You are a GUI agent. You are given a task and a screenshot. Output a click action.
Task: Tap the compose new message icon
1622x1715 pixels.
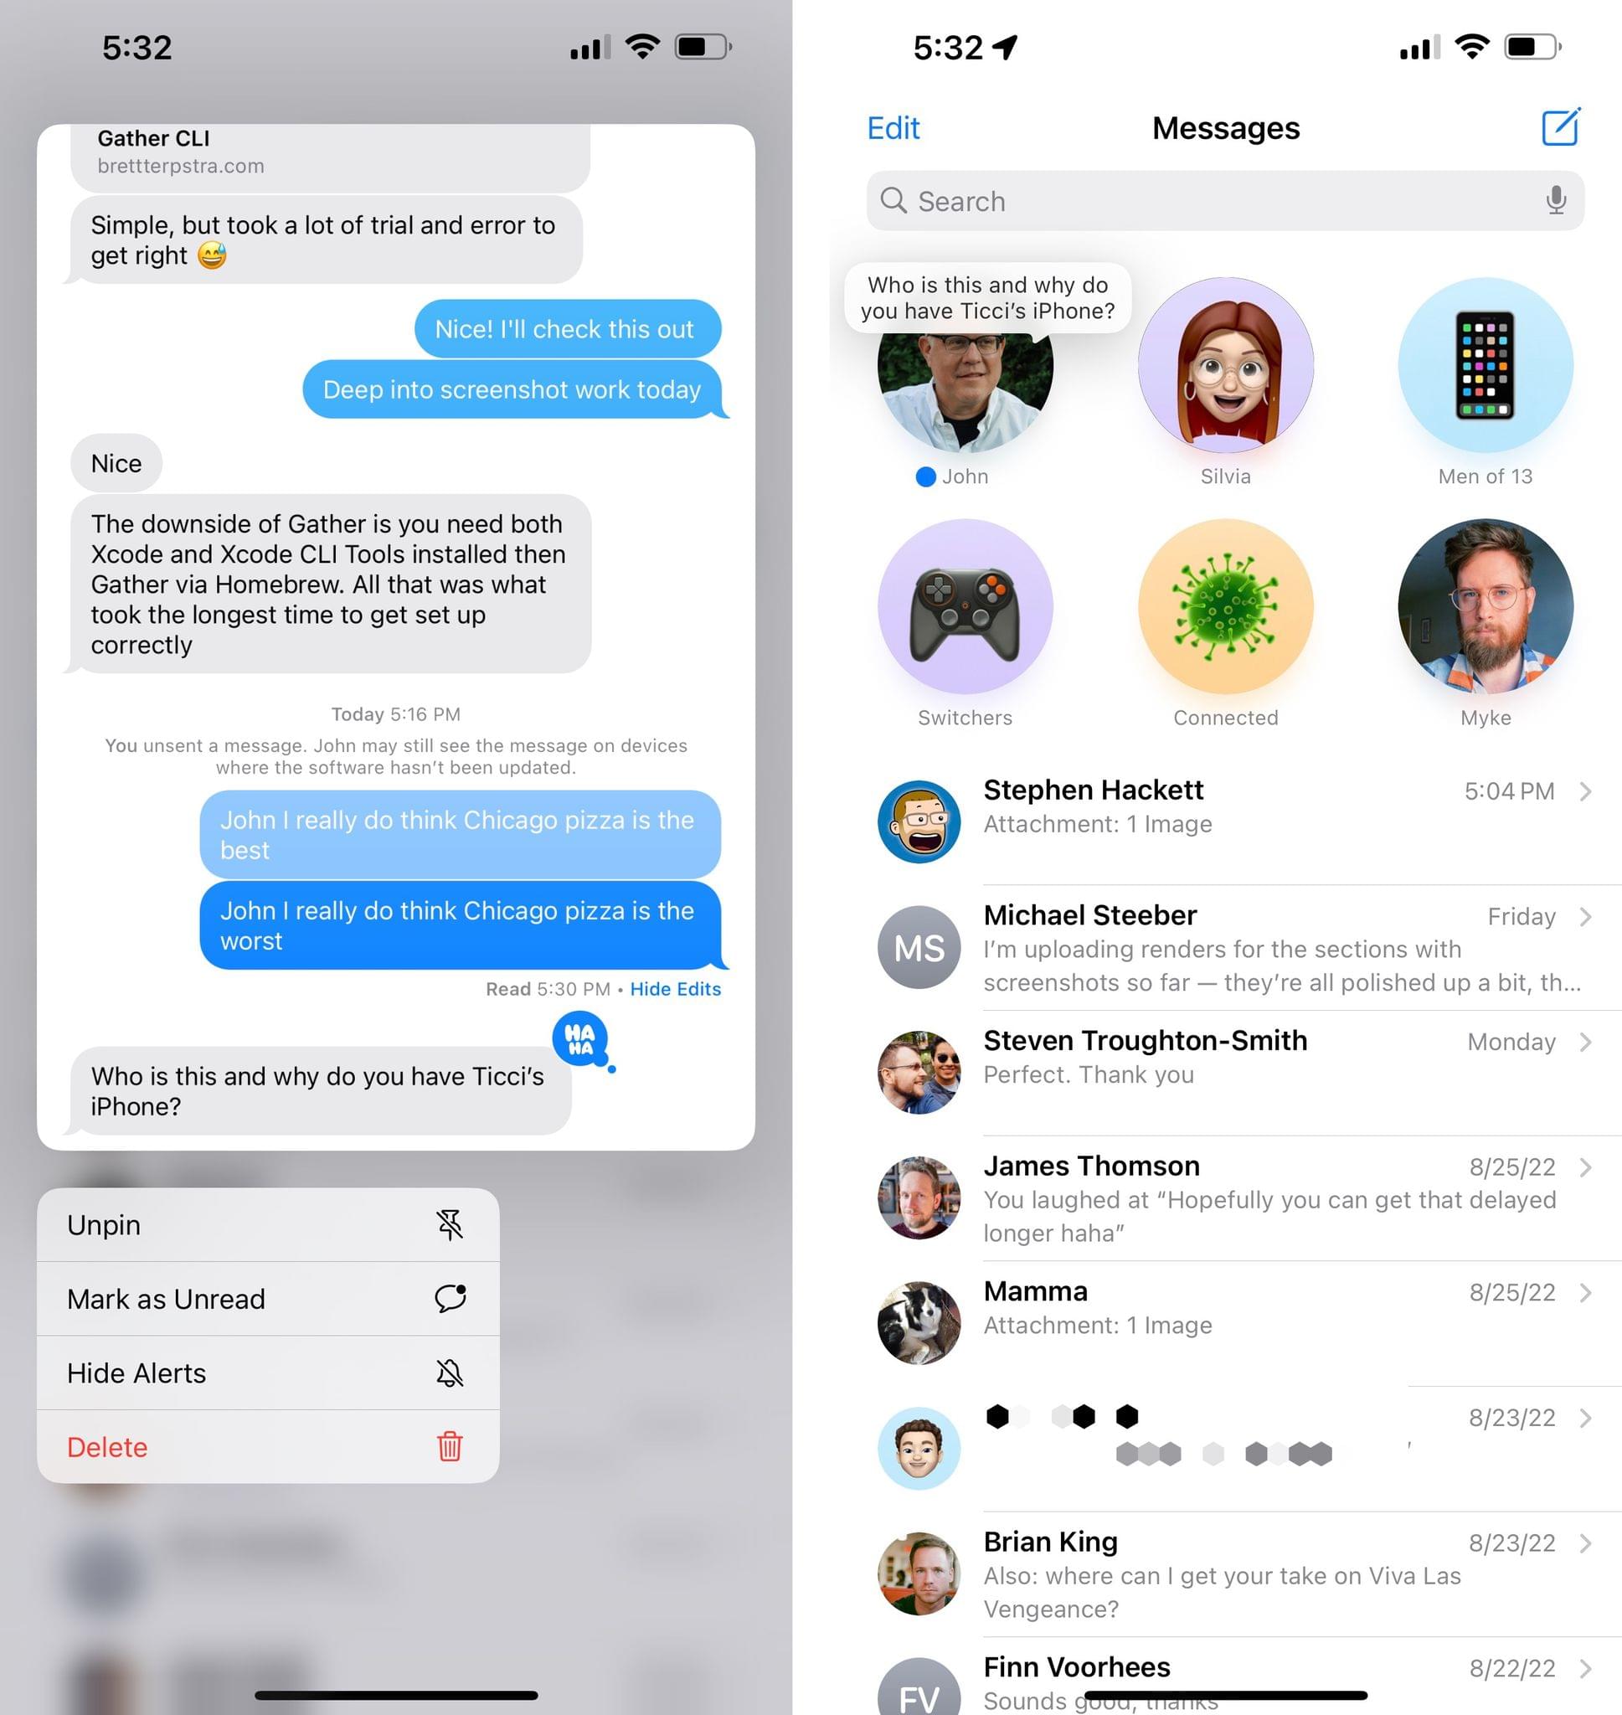coord(1561,128)
